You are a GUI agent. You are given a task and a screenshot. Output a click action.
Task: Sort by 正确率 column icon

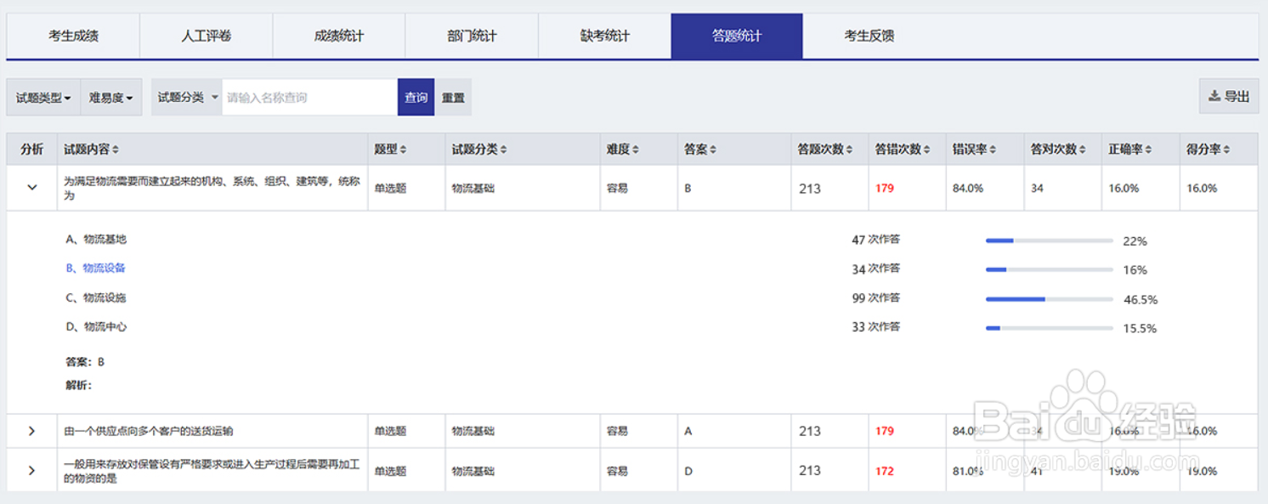click(1147, 150)
